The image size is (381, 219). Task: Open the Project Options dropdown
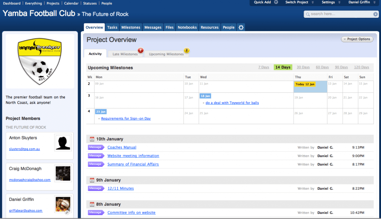click(357, 39)
